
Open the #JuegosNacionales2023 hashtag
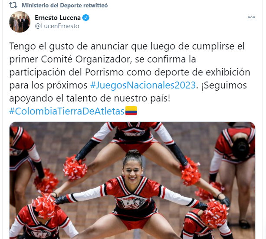143,85
